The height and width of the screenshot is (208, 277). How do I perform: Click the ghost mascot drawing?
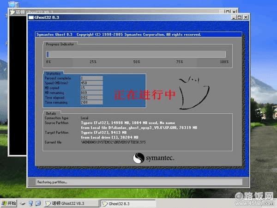[x=194, y=93]
